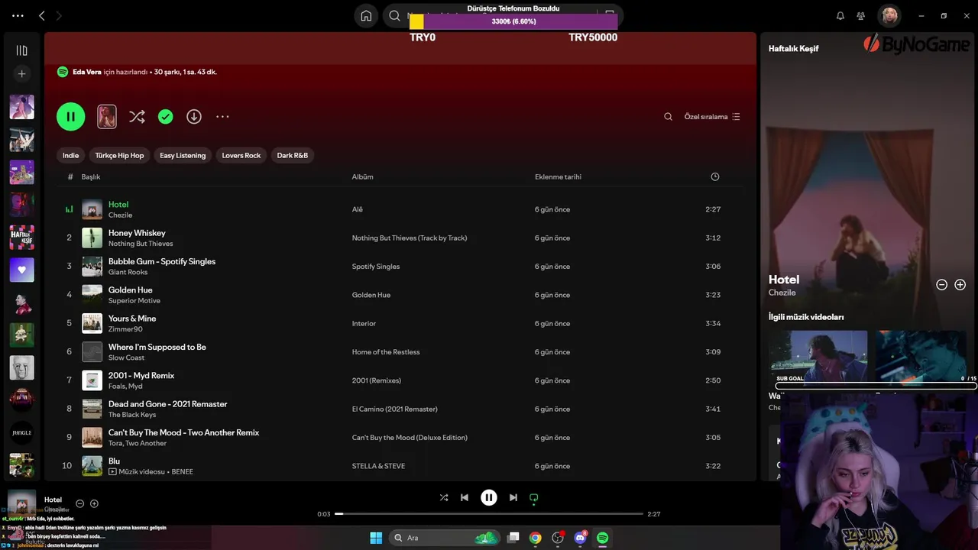Search within the playlist with the magnifier
This screenshot has width=978, height=550.
click(x=668, y=117)
